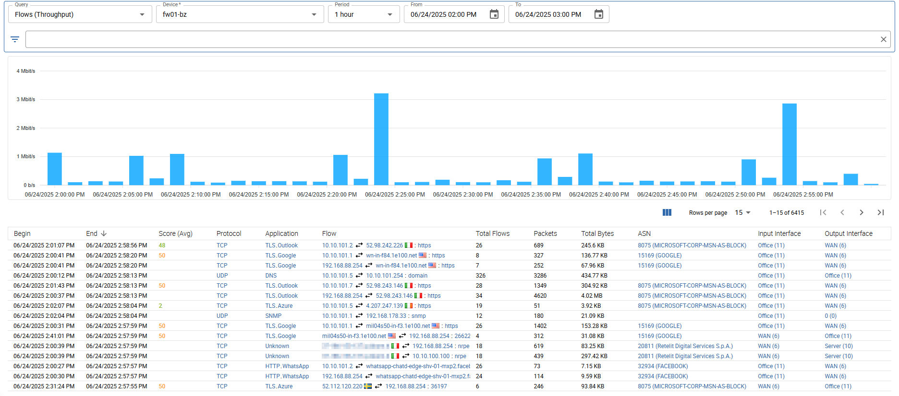Viewport: 899px width, 396px height.
Task: Click mil04s50-in-f3.1e100.net in 153.28 KB row
Action: 398,326
